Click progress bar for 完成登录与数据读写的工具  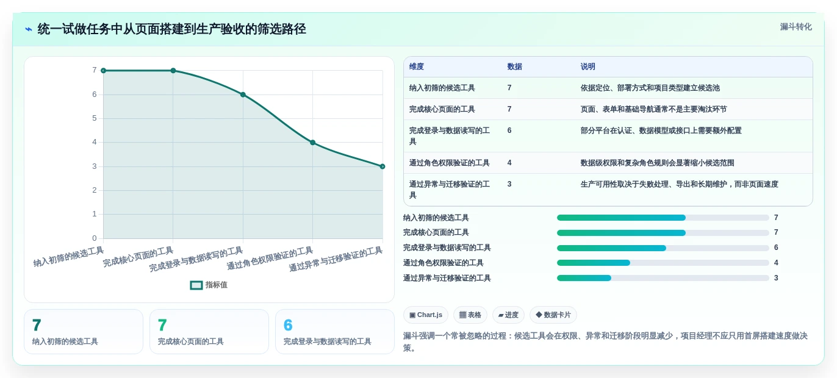click(x=663, y=248)
